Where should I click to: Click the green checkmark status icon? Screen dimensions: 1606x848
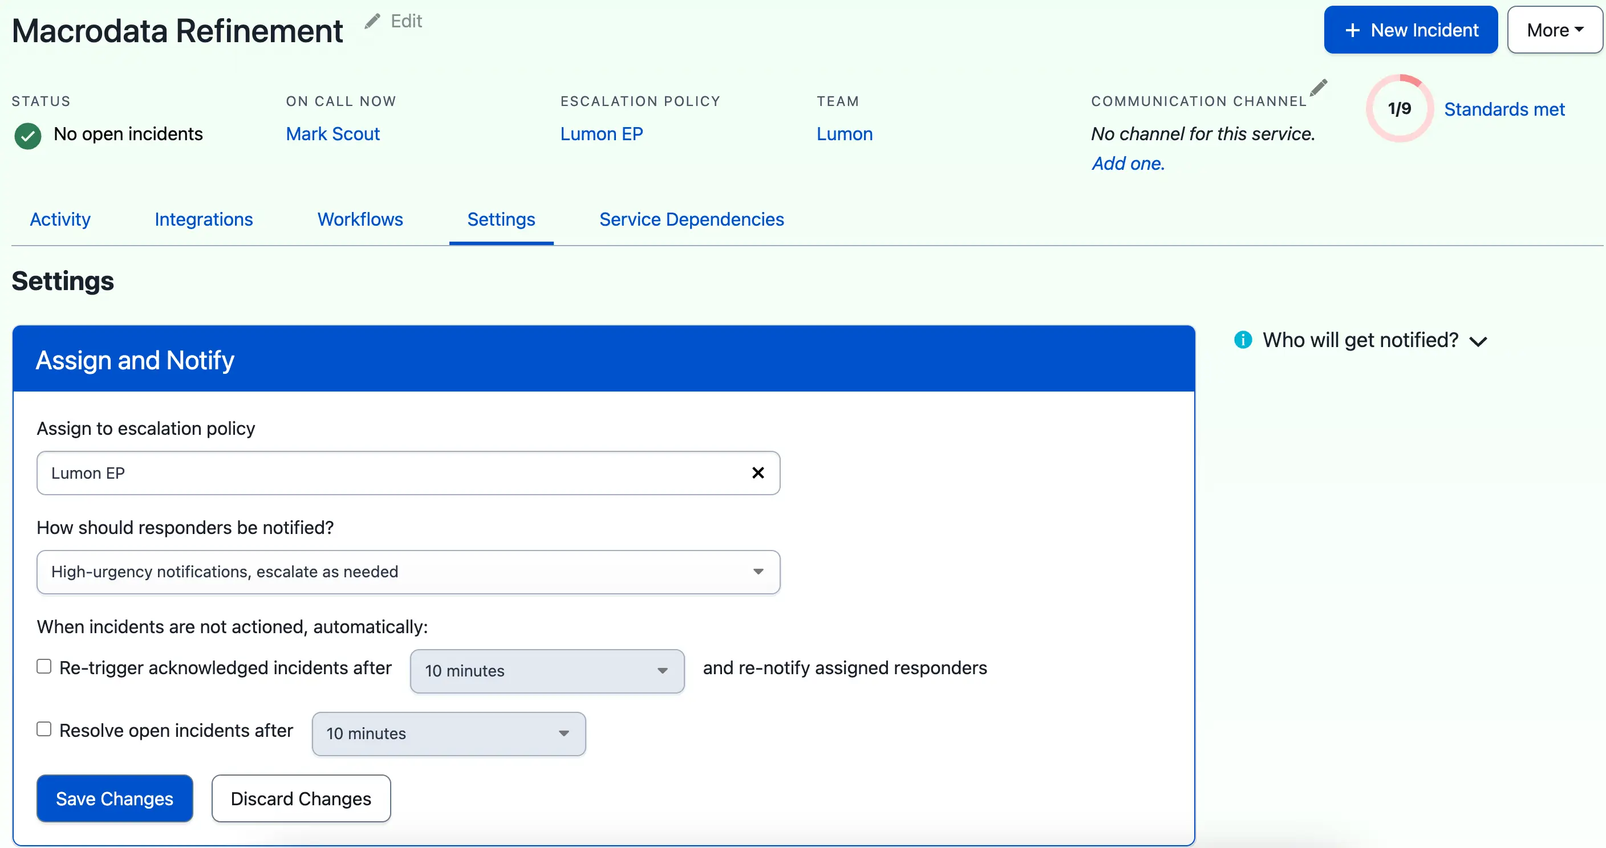28,135
